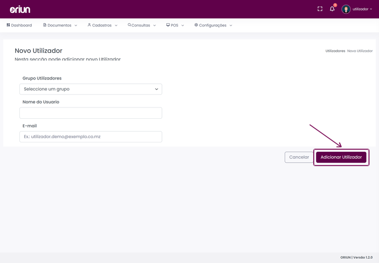379x263 pixels.
Task: Open the Seleccione um grupo dropdown
Action: pos(90,89)
